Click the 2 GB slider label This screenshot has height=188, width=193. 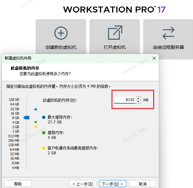coord(15,127)
